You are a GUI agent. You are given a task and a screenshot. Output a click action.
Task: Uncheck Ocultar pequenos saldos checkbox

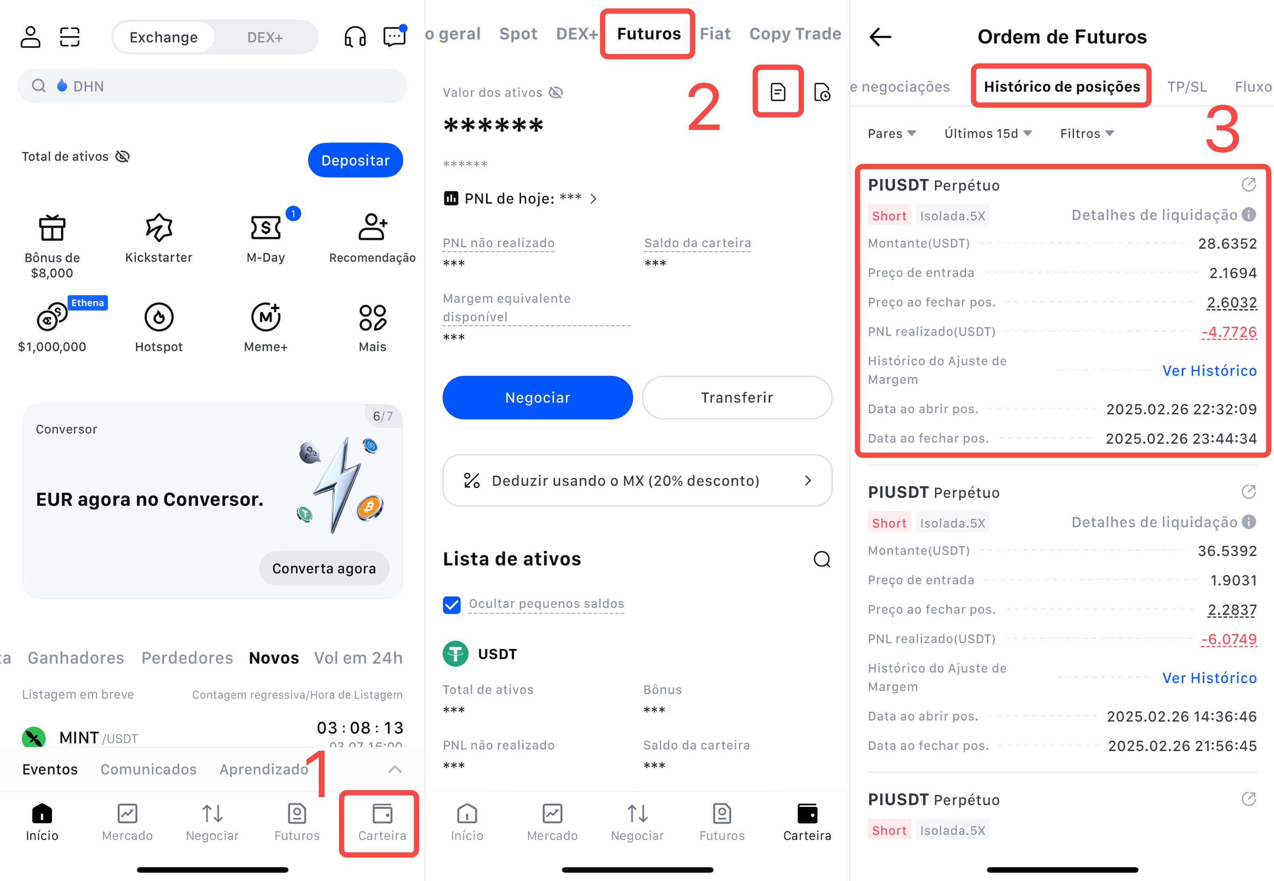coord(452,605)
